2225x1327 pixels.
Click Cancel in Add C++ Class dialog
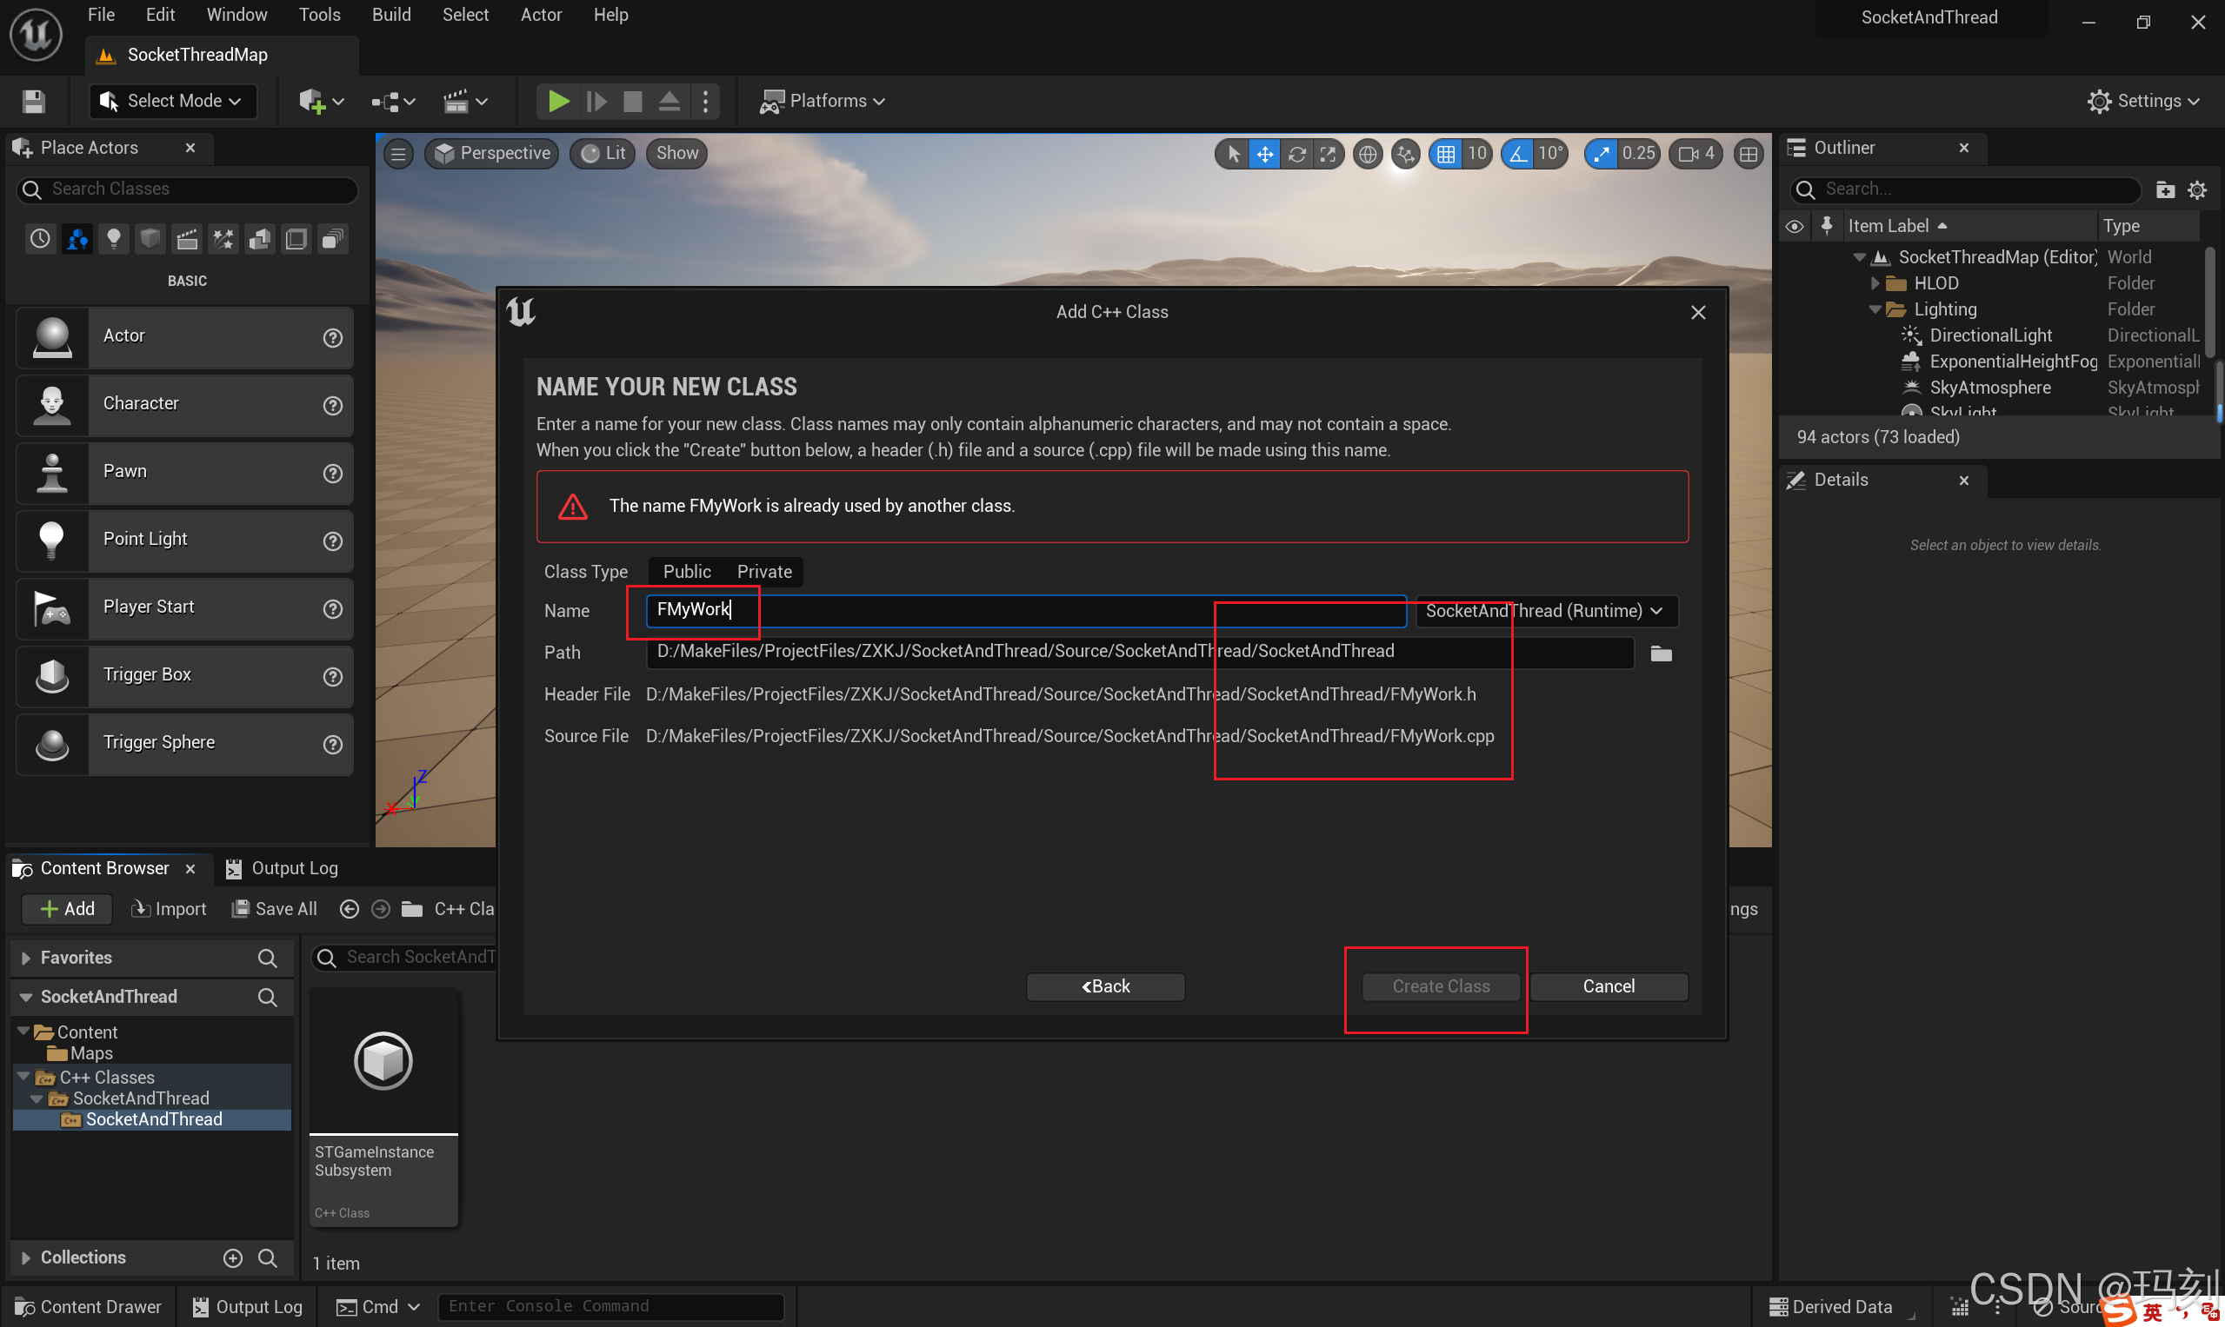pos(1608,986)
